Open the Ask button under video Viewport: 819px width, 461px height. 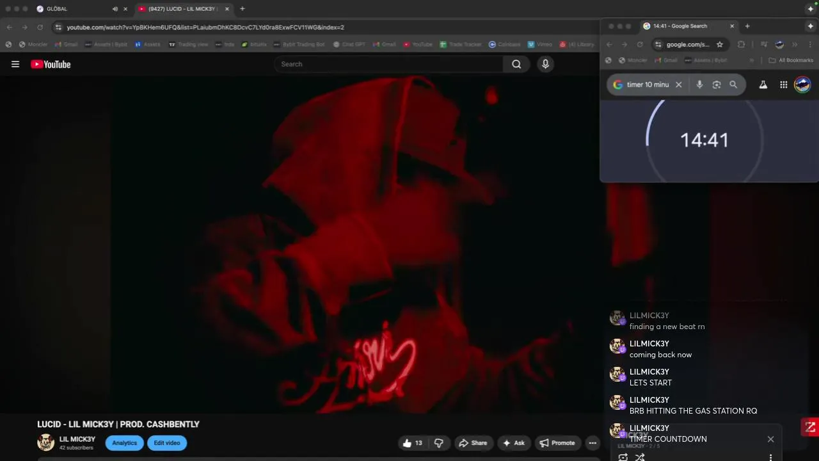(514, 443)
